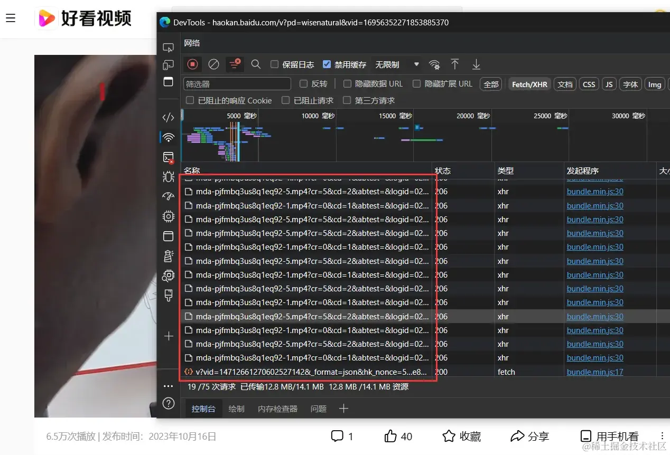Enable the 保留日志 checkbox
The image size is (670, 455).
click(274, 64)
